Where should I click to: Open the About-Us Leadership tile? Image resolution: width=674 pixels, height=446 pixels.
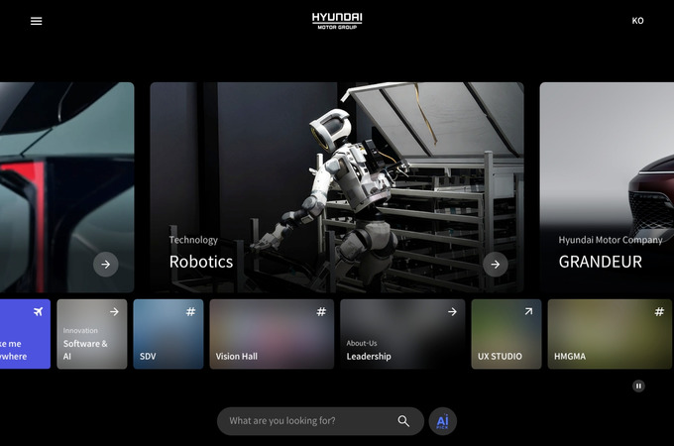tap(402, 334)
